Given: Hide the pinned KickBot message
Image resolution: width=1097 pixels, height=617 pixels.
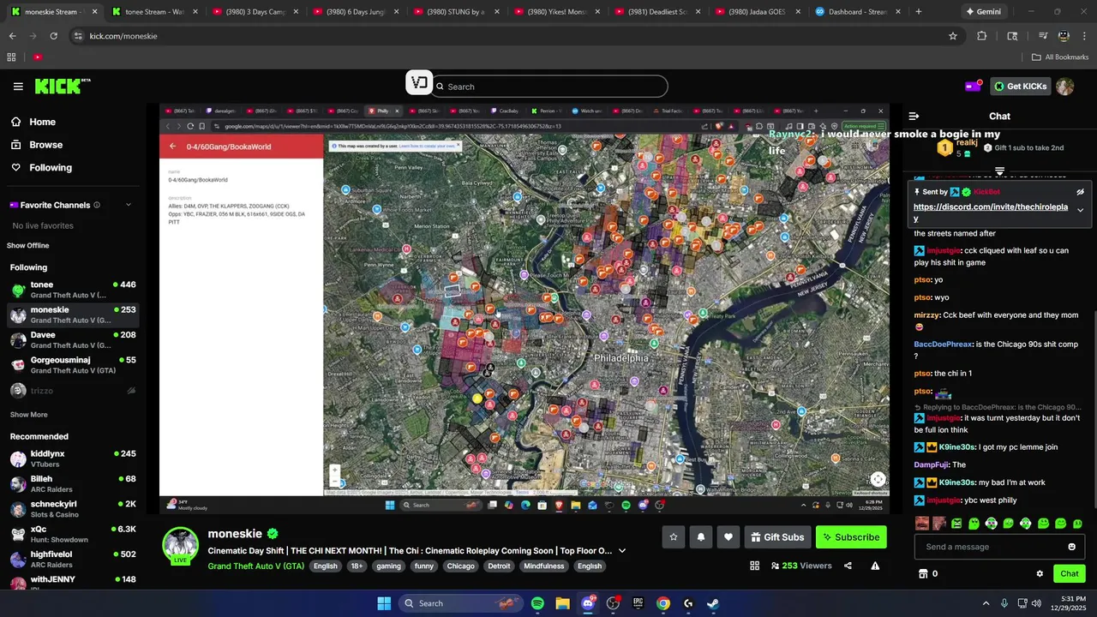Looking at the screenshot, I should pos(1081,192).
